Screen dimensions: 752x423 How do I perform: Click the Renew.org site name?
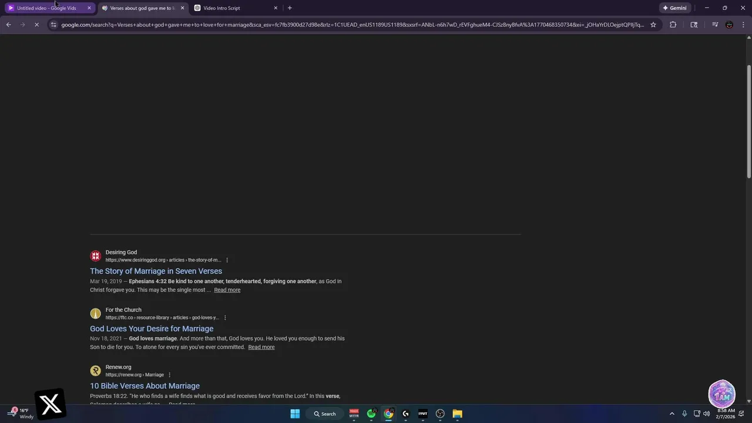tap(118, 367)
